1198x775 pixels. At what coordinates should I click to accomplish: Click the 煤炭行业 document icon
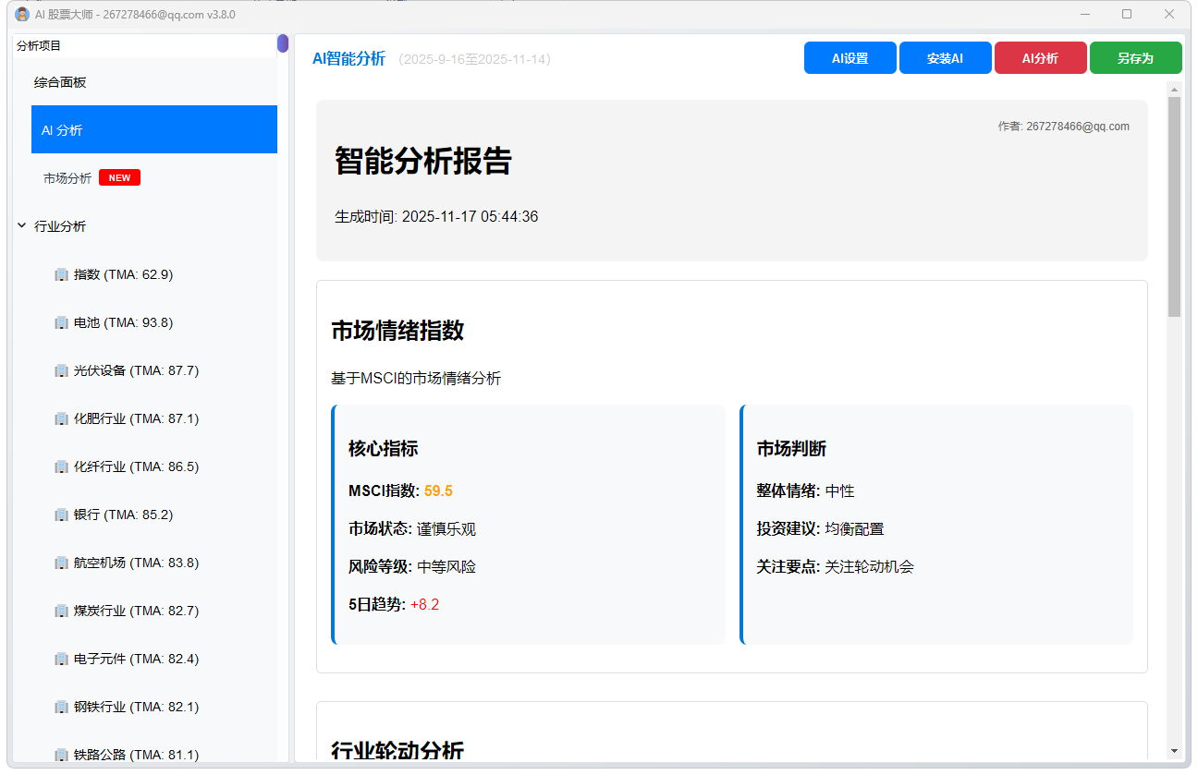click(x=61, y=611)
